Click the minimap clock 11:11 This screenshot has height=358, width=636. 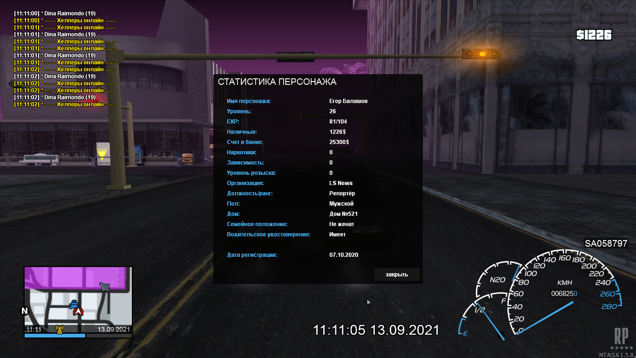point(34,329)
